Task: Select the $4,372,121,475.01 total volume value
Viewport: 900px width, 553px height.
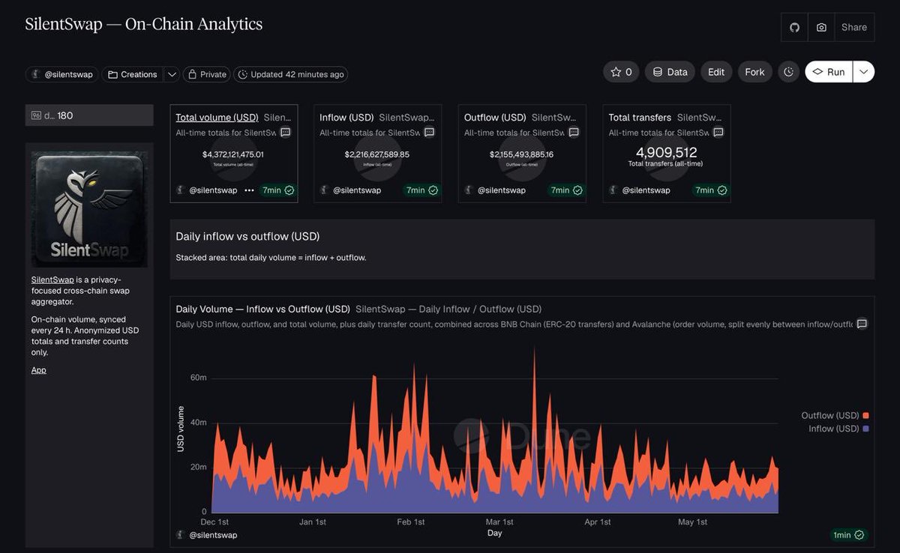Action: [x=233, y=154]
